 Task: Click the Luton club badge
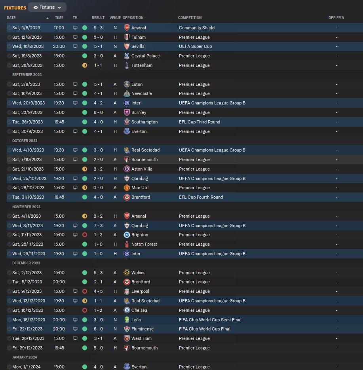pos(127,84)
